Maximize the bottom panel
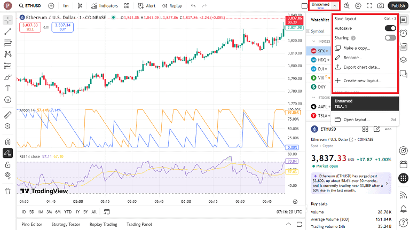 pyautogui.click(x=299, y=224)
